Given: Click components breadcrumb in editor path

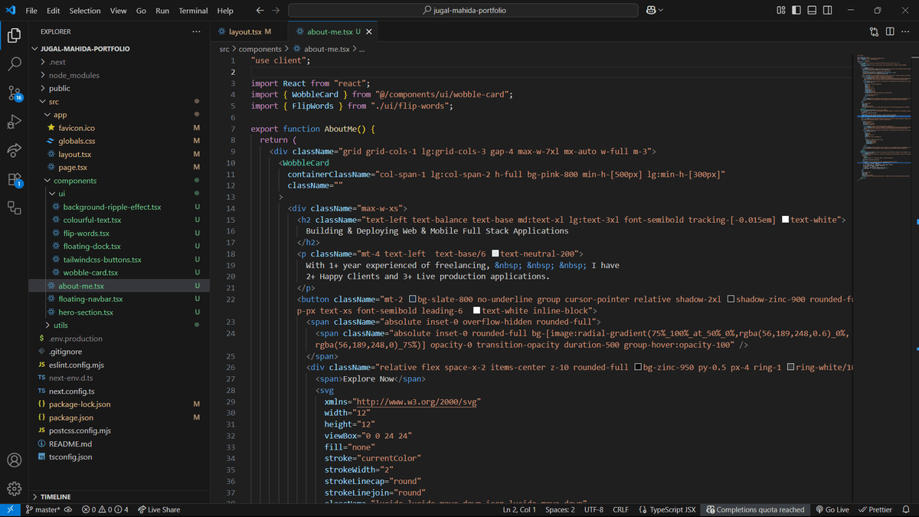Looking at the screenshot, I should 260,49.
